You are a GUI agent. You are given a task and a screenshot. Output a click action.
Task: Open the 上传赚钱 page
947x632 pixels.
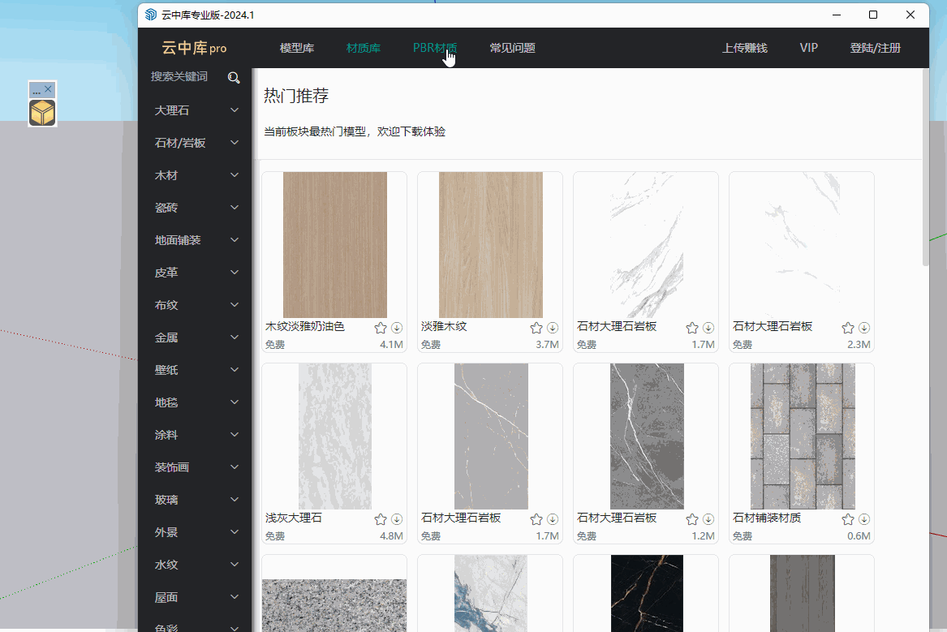click(x=744, y=48)
